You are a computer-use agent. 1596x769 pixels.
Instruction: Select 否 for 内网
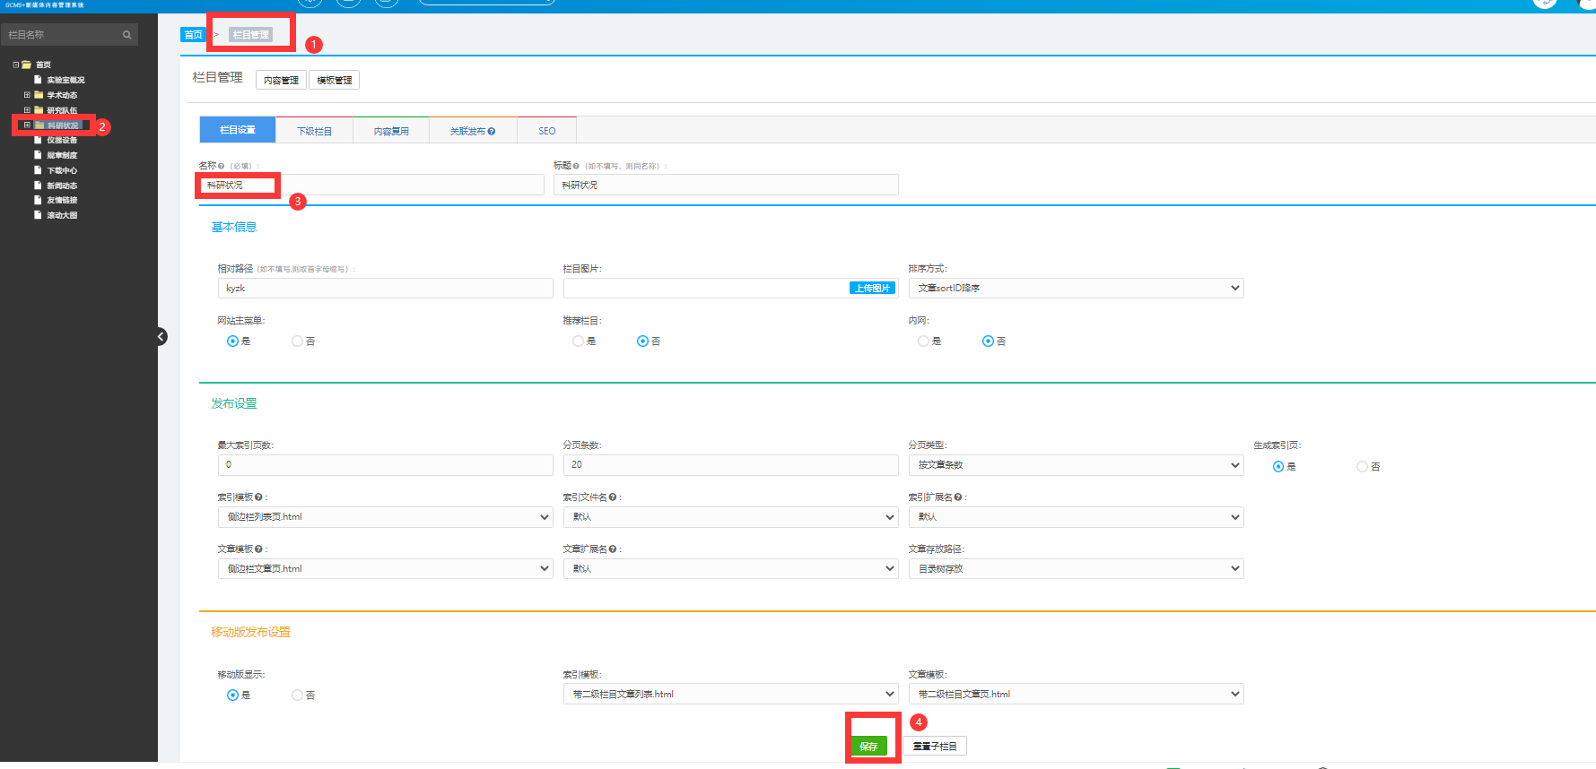(x=988, y=341)
